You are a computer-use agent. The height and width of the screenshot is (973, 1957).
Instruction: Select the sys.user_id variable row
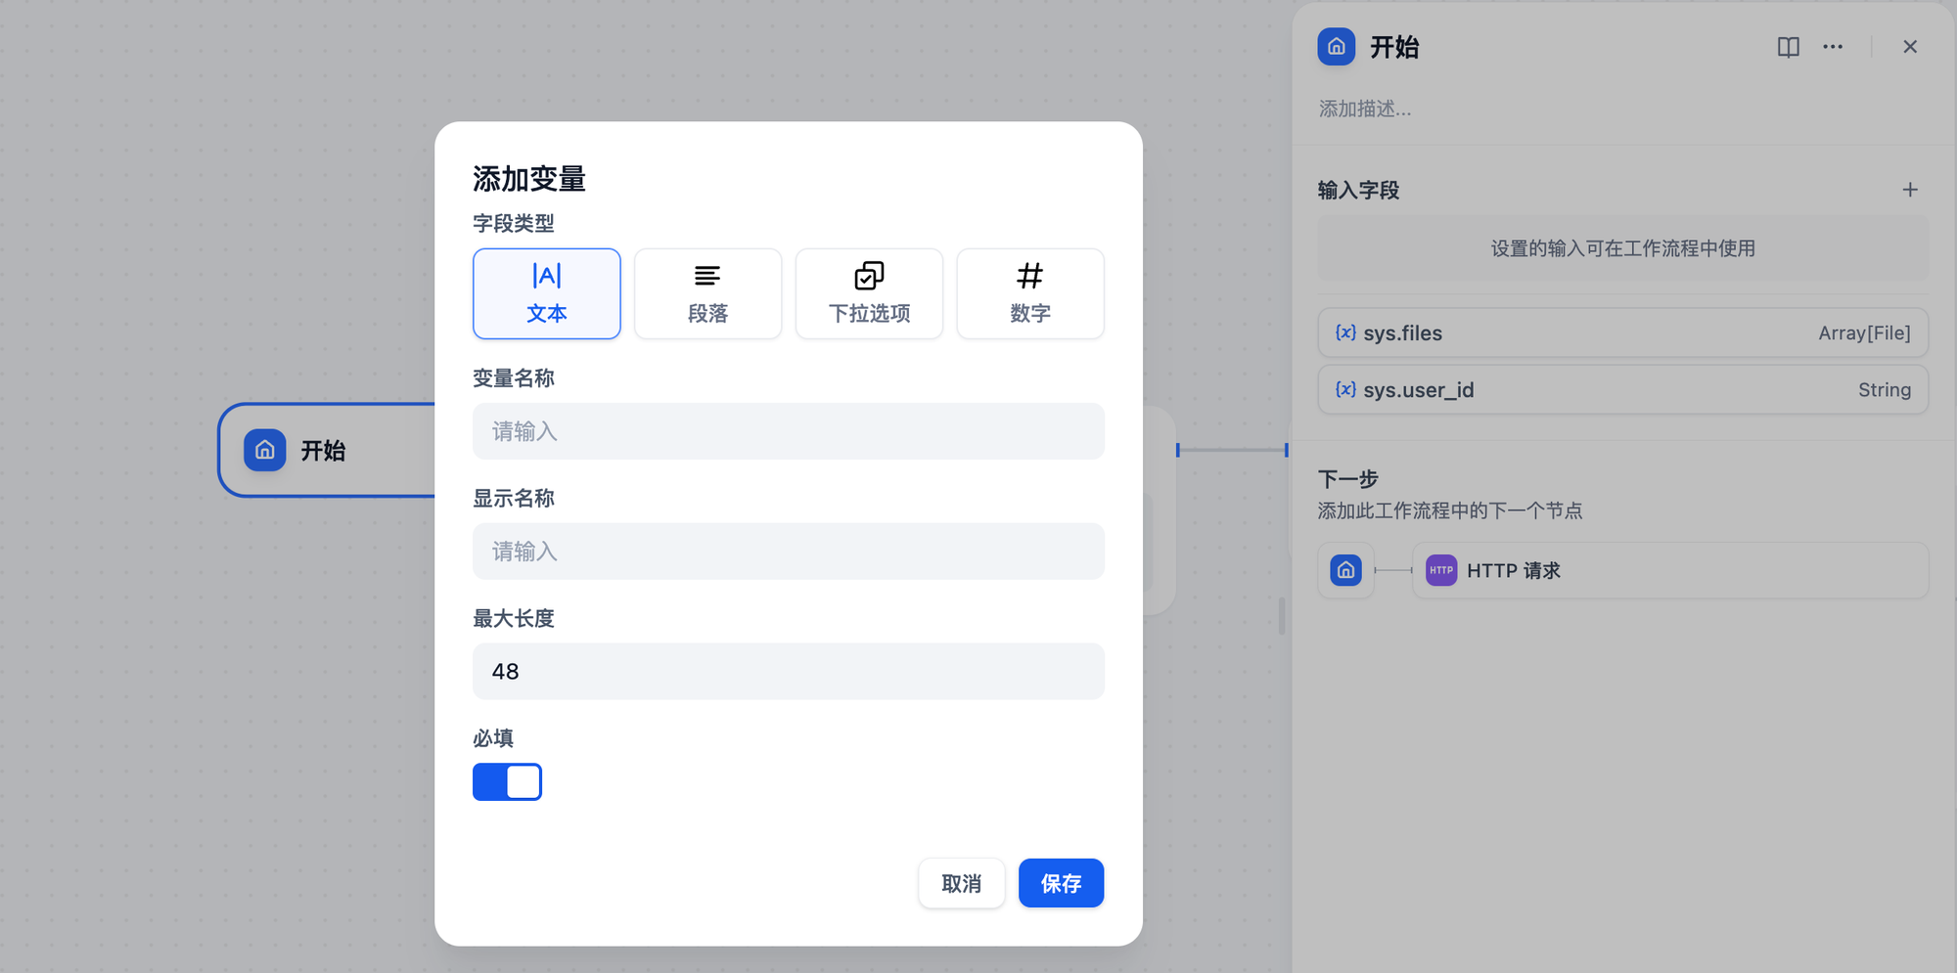pyautogui.click(x=1622, y=389)
